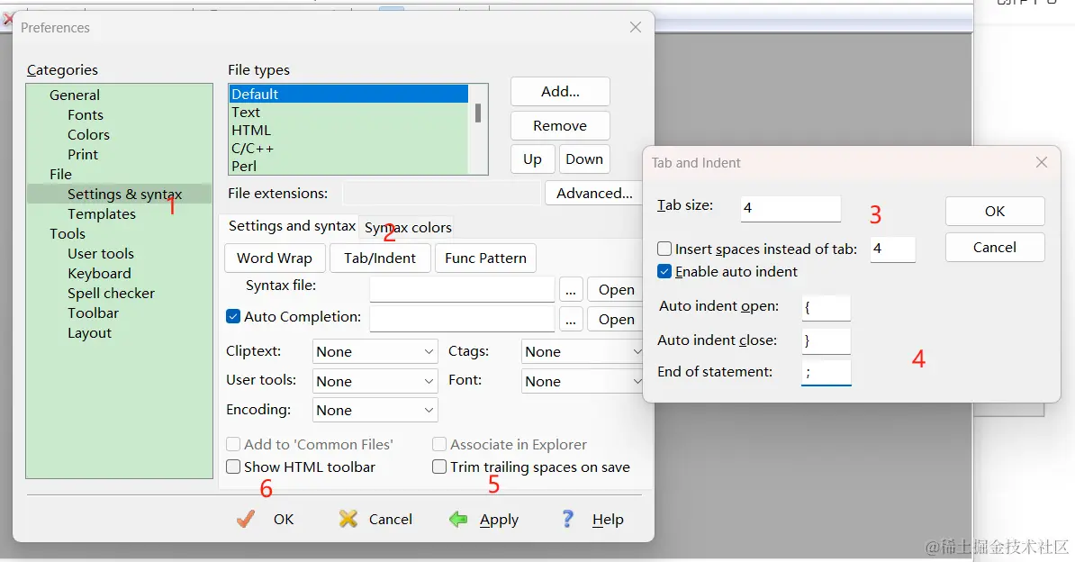
Task: Click the Insert spaces count field
Action: [x=892, y=249]
